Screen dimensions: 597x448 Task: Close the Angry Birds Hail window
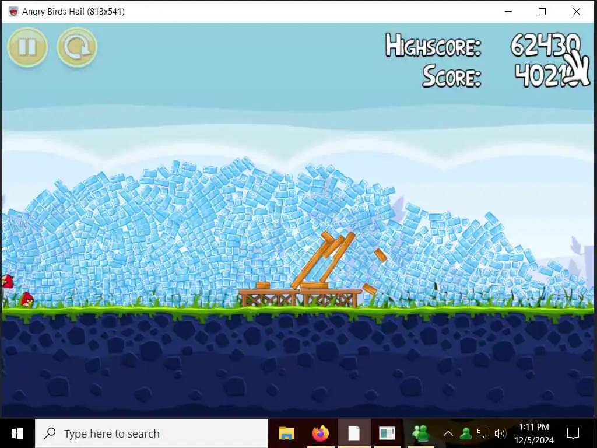pos(577,12)
